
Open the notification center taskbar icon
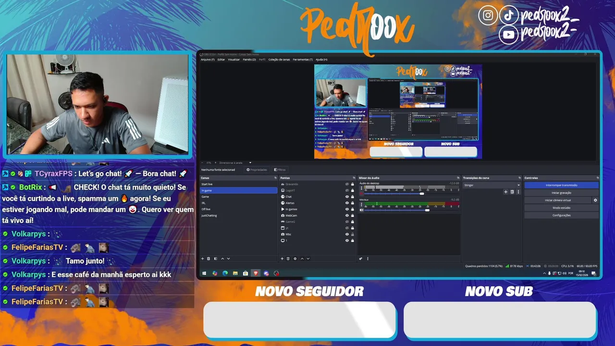coord(594,273)
